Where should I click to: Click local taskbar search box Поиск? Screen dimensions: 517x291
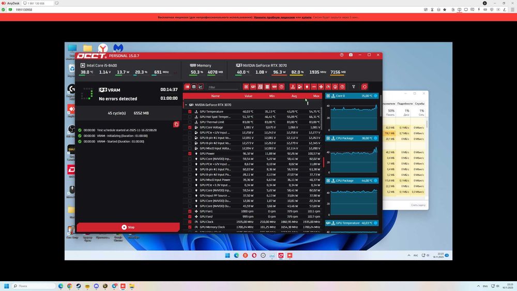33,286
